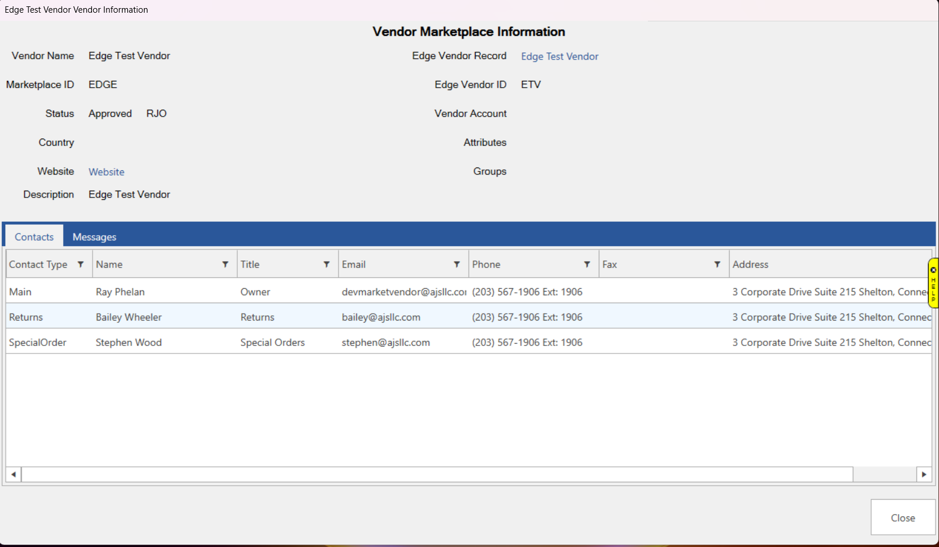This screenshot has width=939, height=547.
Task: Select the Bailey Wheeler Returns contact row
Action: click(x=128, y=317)
